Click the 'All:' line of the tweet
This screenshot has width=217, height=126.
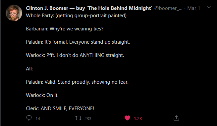click(x=29, y=69)
